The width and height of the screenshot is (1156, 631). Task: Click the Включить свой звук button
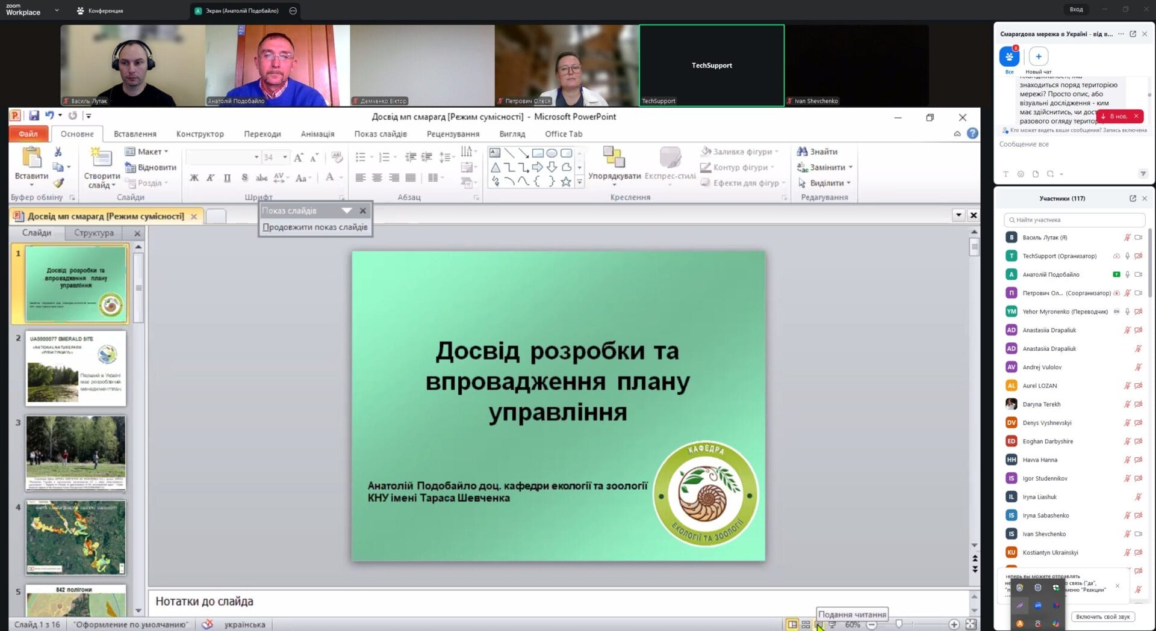coord(1102,617)
